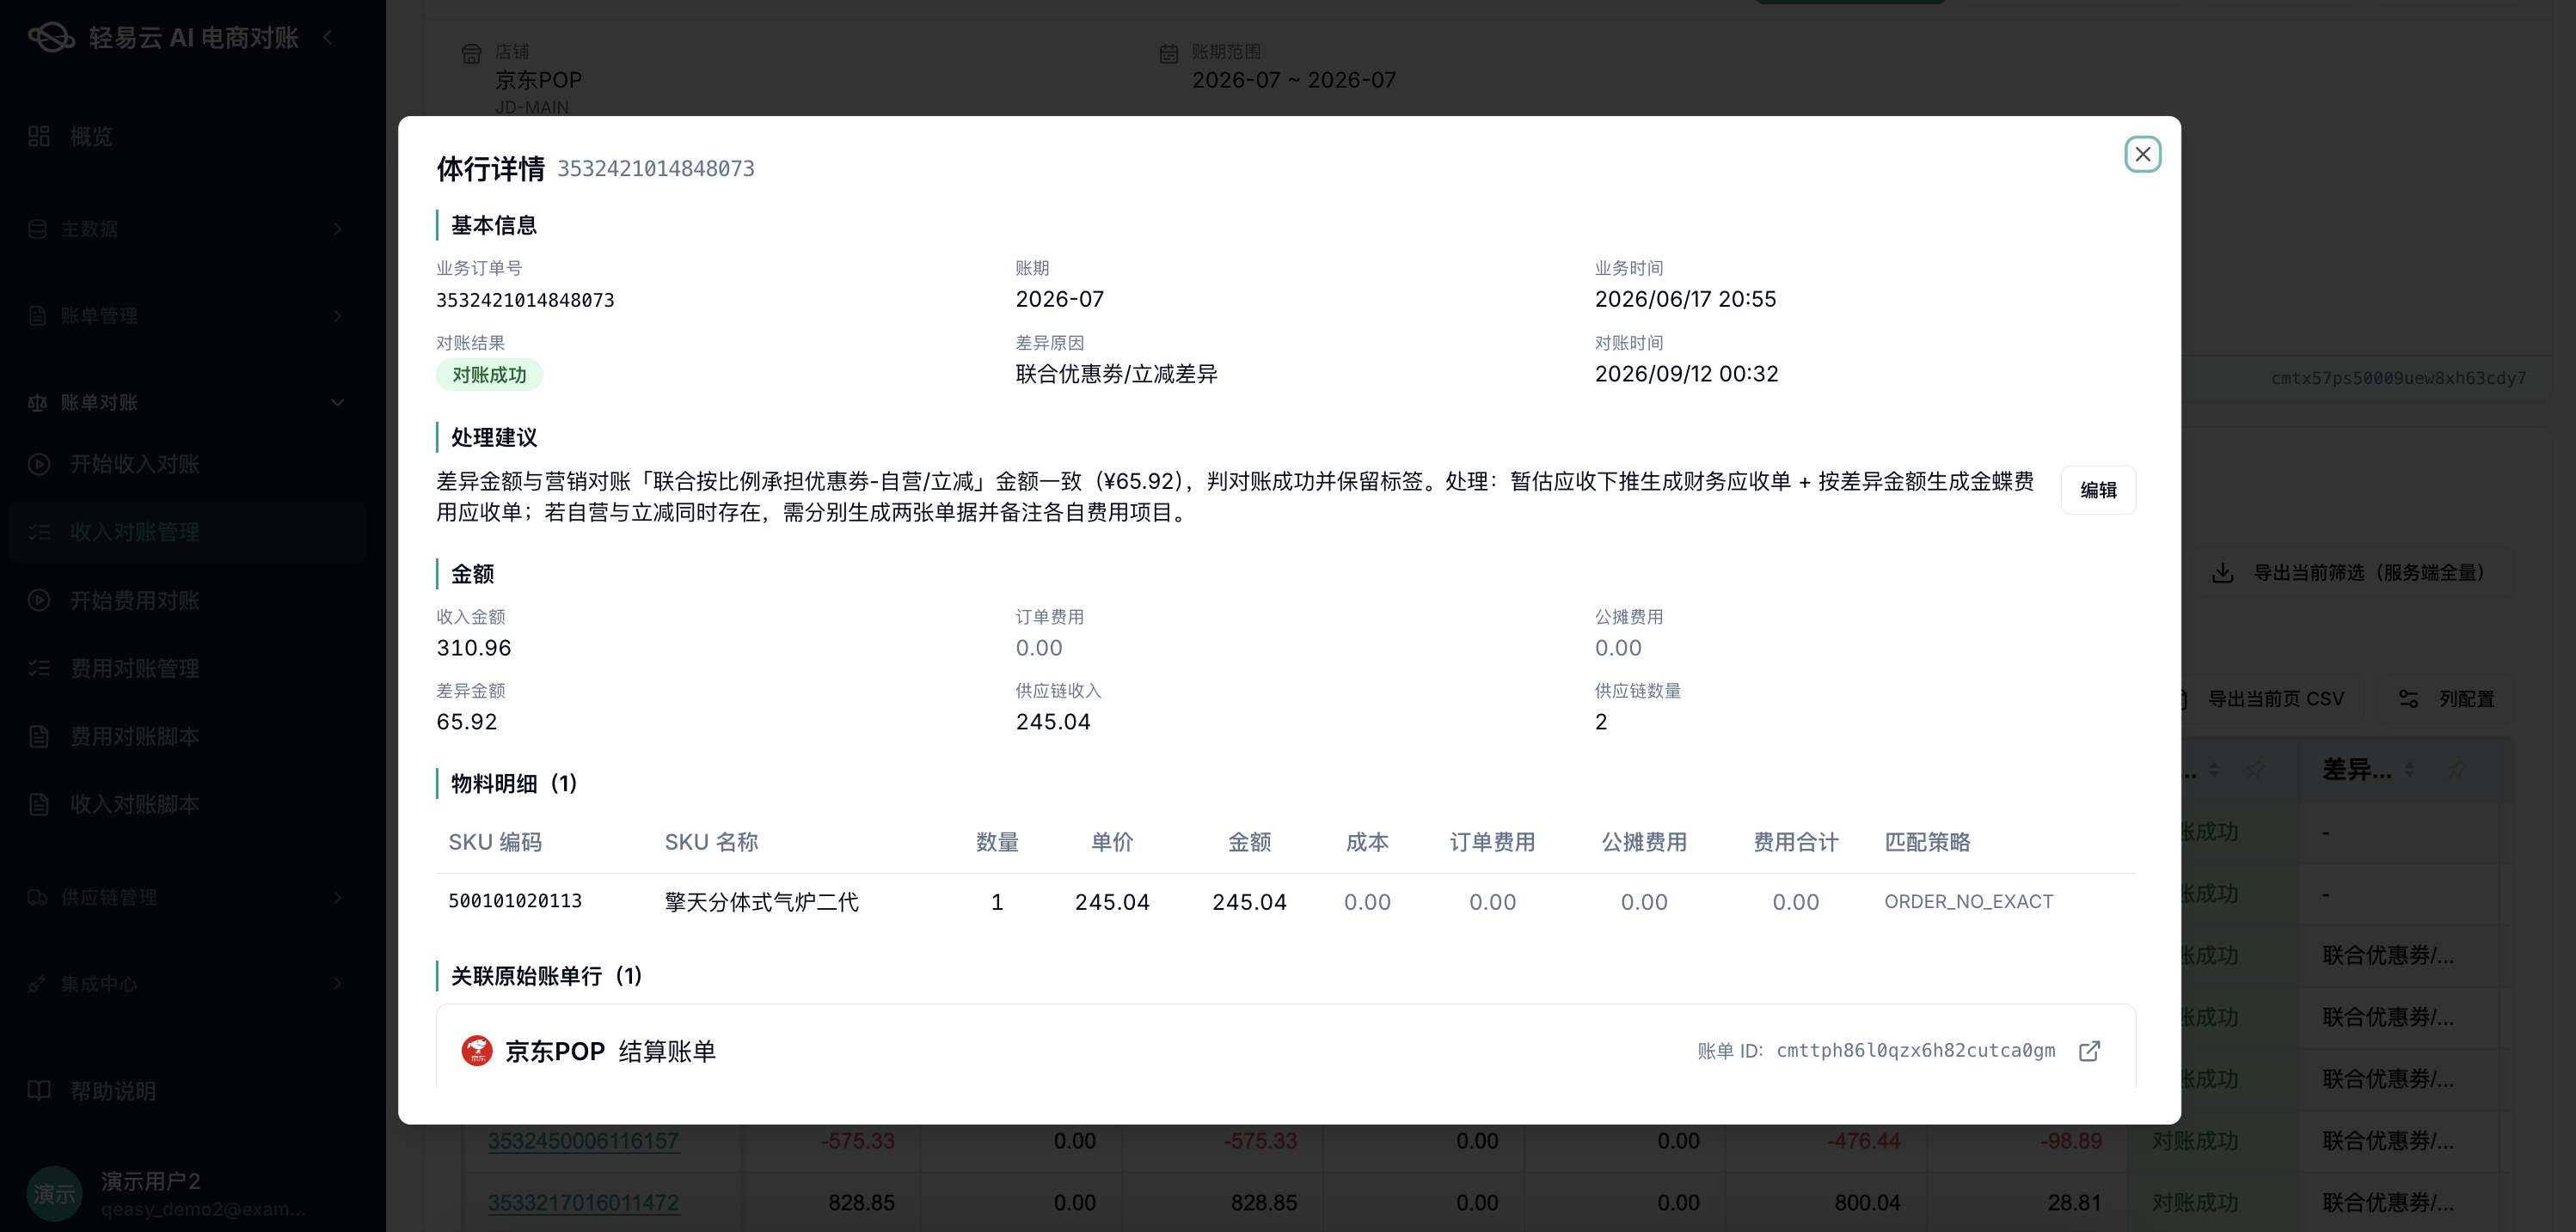Click the 轻易云 logo icon in sidebar
This screenshot has height=1232, width=2576.
[x=51, y=37]
